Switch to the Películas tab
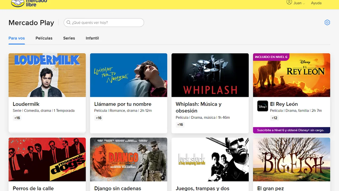 pos(44,38)
